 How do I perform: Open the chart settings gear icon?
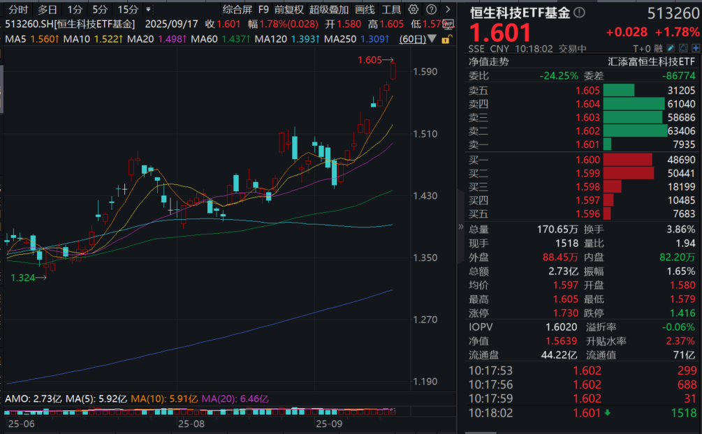pyautogui.click(x=414, y=10)
